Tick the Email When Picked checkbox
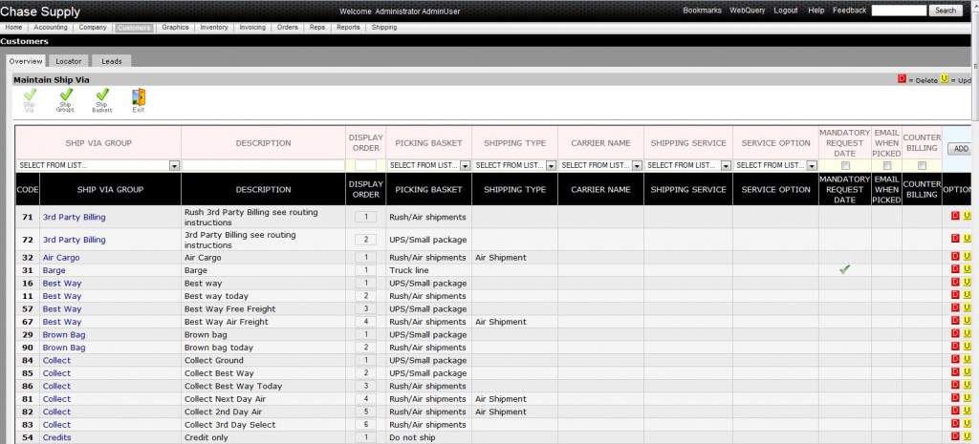Image resolution: width=979 pixels, height=444 pixels. point(887,166)
